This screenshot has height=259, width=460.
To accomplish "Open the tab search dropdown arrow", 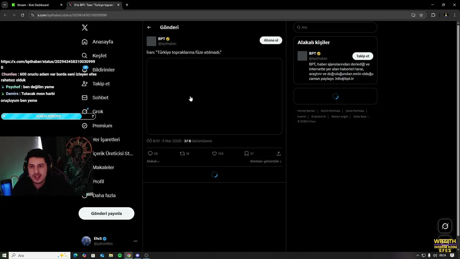I will [x=5, y=5].
